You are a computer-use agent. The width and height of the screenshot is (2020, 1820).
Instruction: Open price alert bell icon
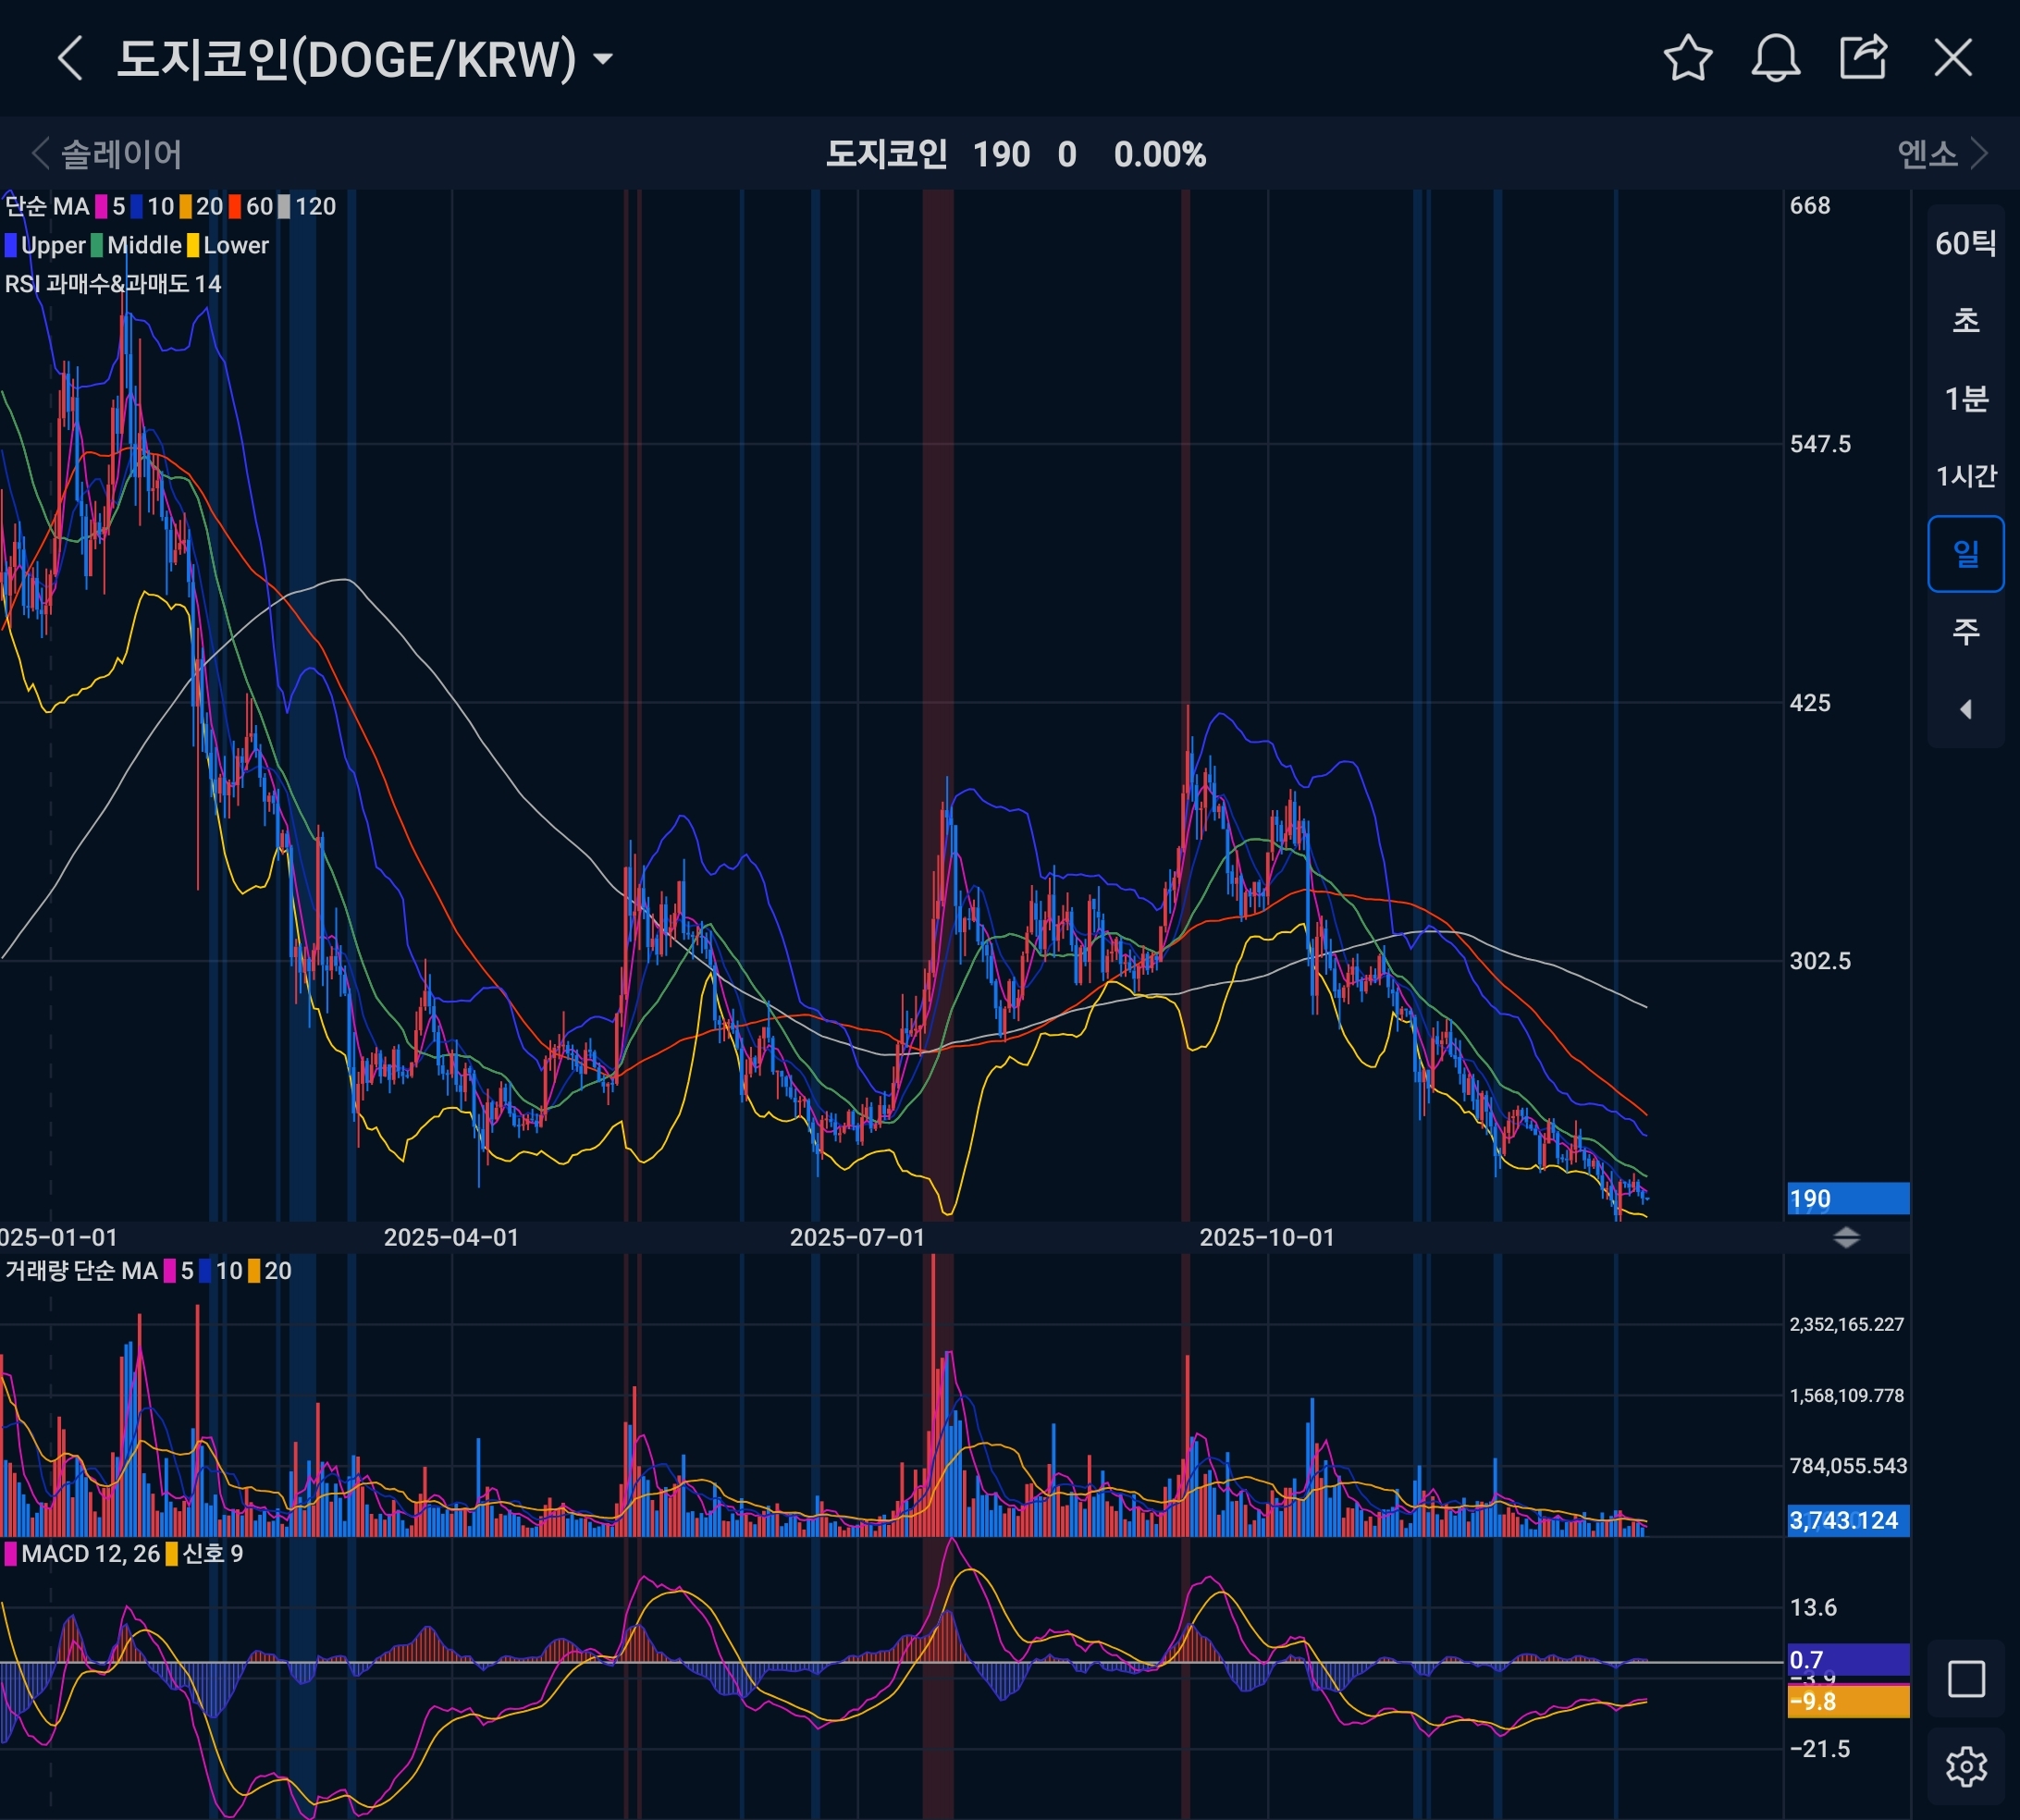1775,58
